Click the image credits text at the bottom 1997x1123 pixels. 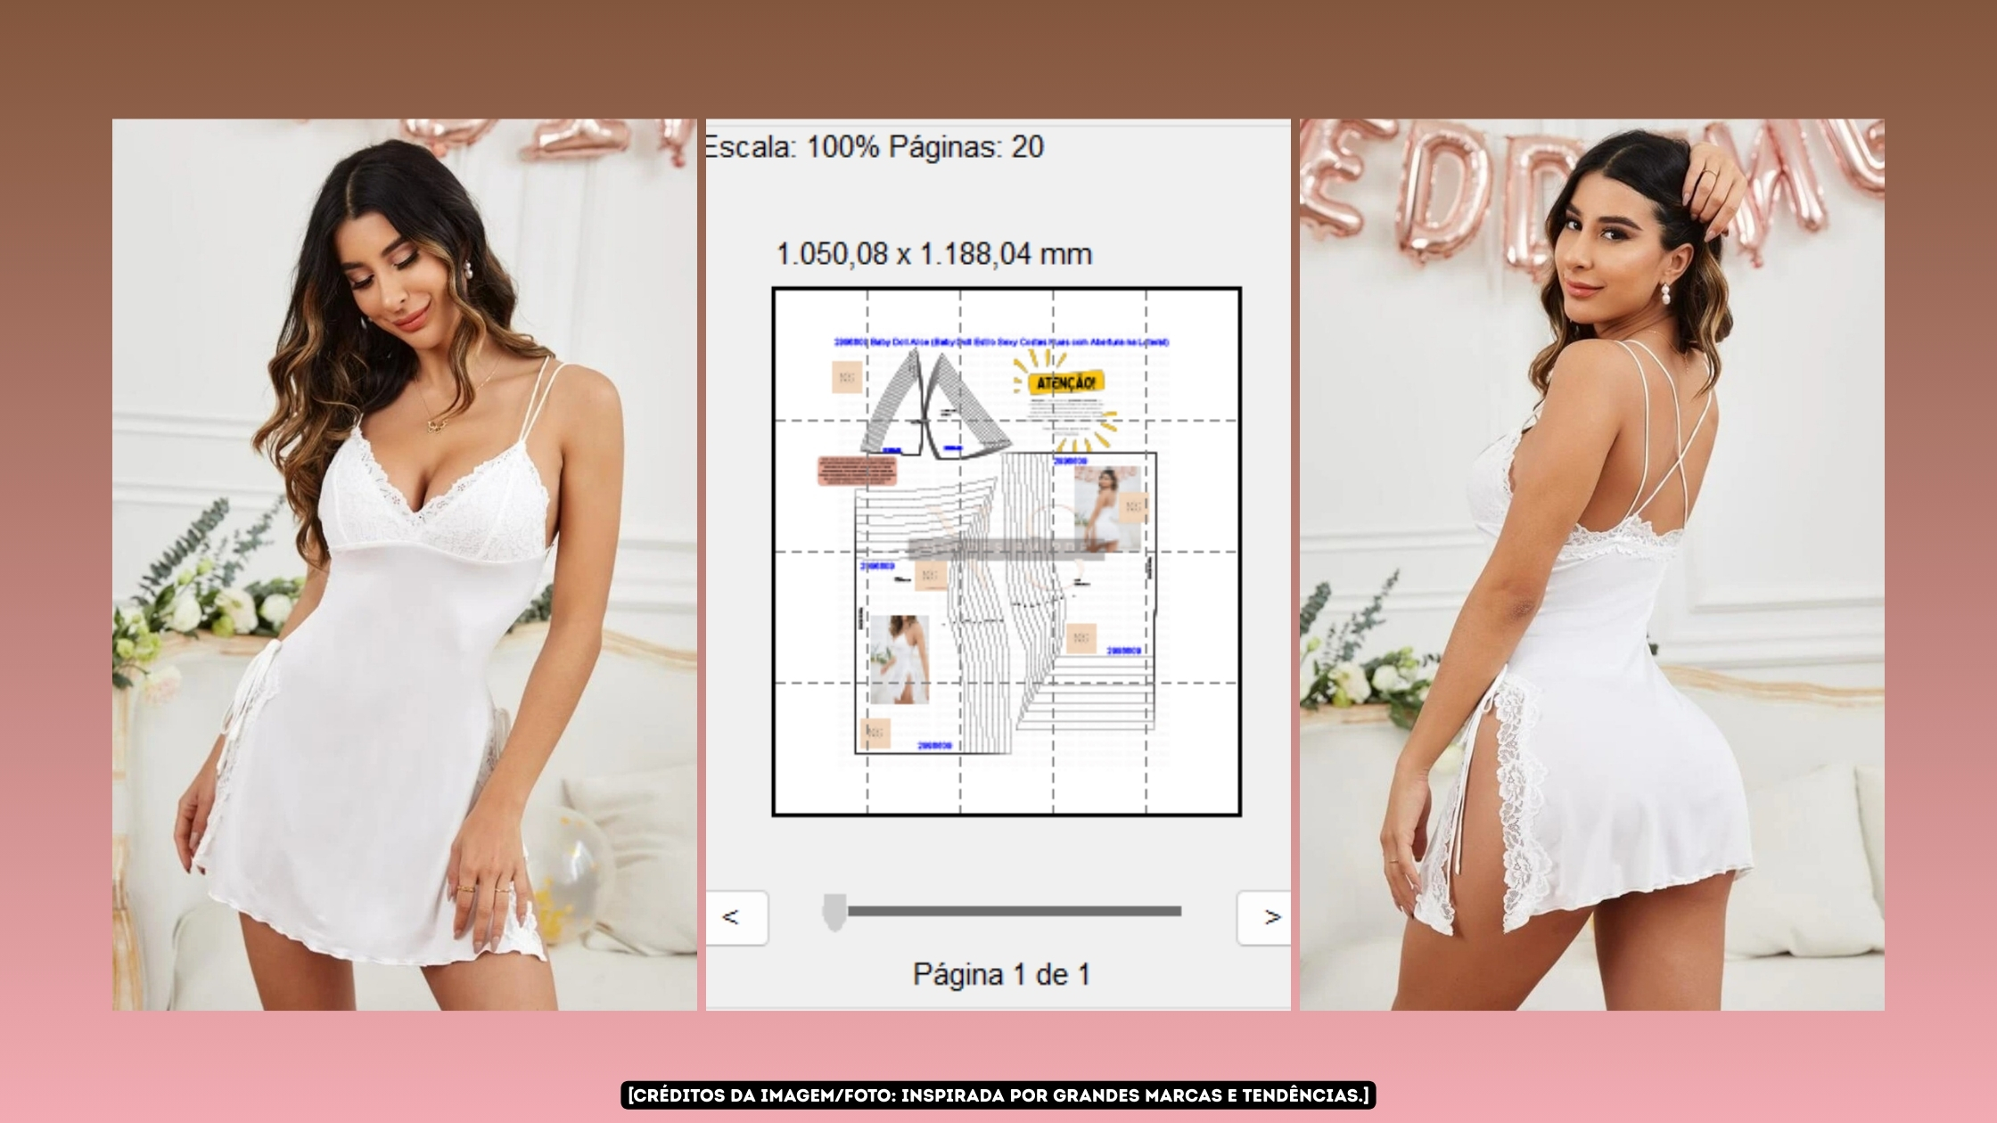click(x=998, y=1094)
